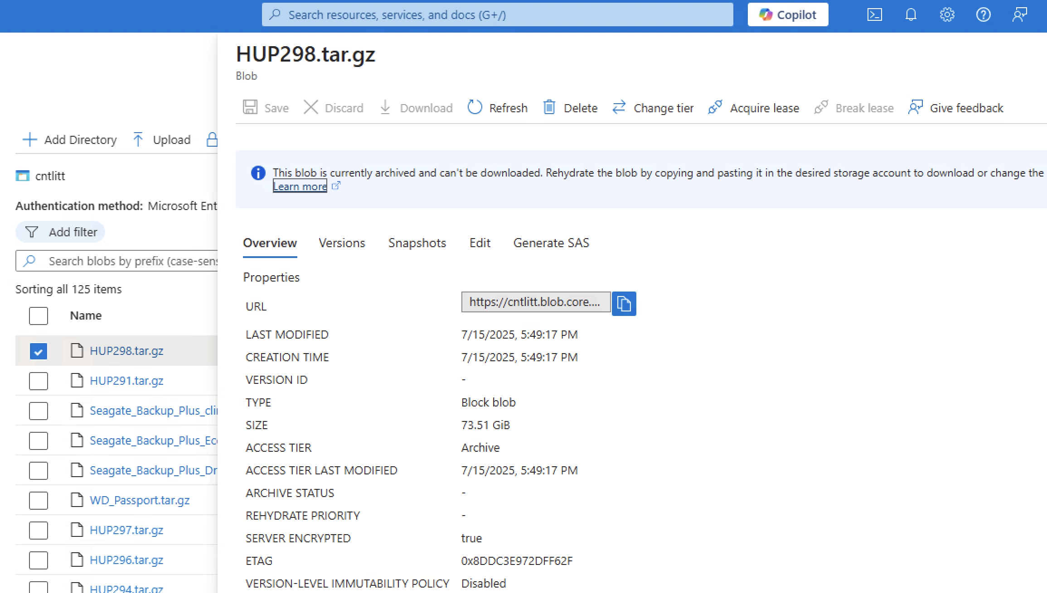Open the notifications bell
The image size is (1047, 593).
click(911, 15)
